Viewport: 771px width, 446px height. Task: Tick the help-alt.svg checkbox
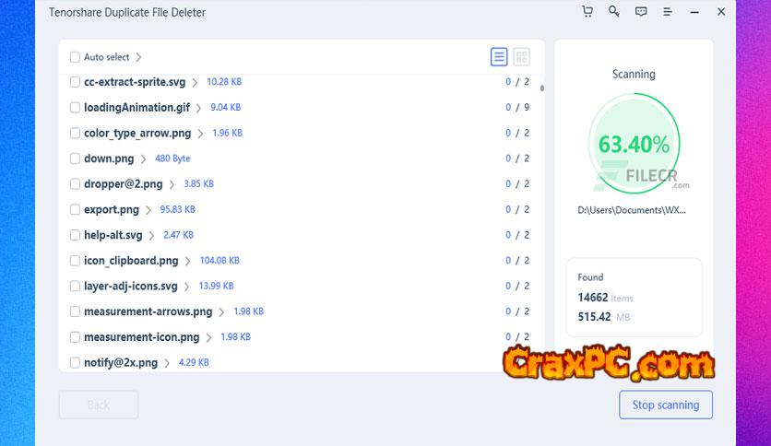pos(75,235)
